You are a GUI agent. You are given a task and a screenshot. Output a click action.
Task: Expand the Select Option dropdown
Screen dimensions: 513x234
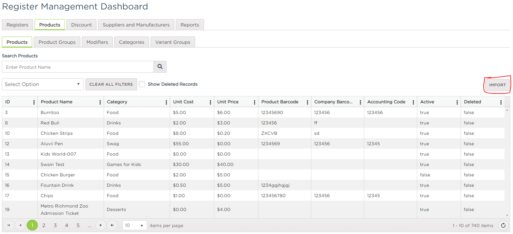click(43, 84)
